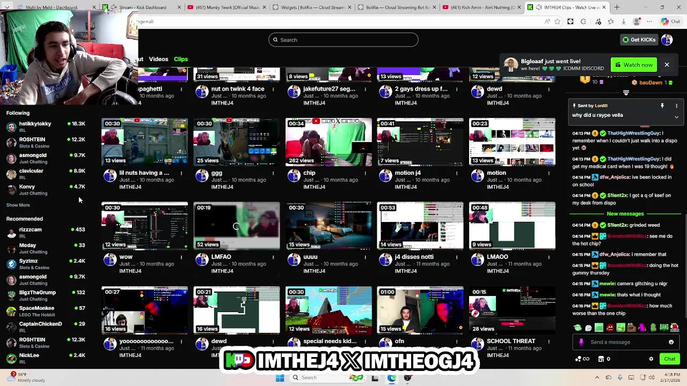The width and height of the screenshot is (687, 386).
Task: Open the chat shop icon
Action: pyautogui.click(x=601, y=359)
